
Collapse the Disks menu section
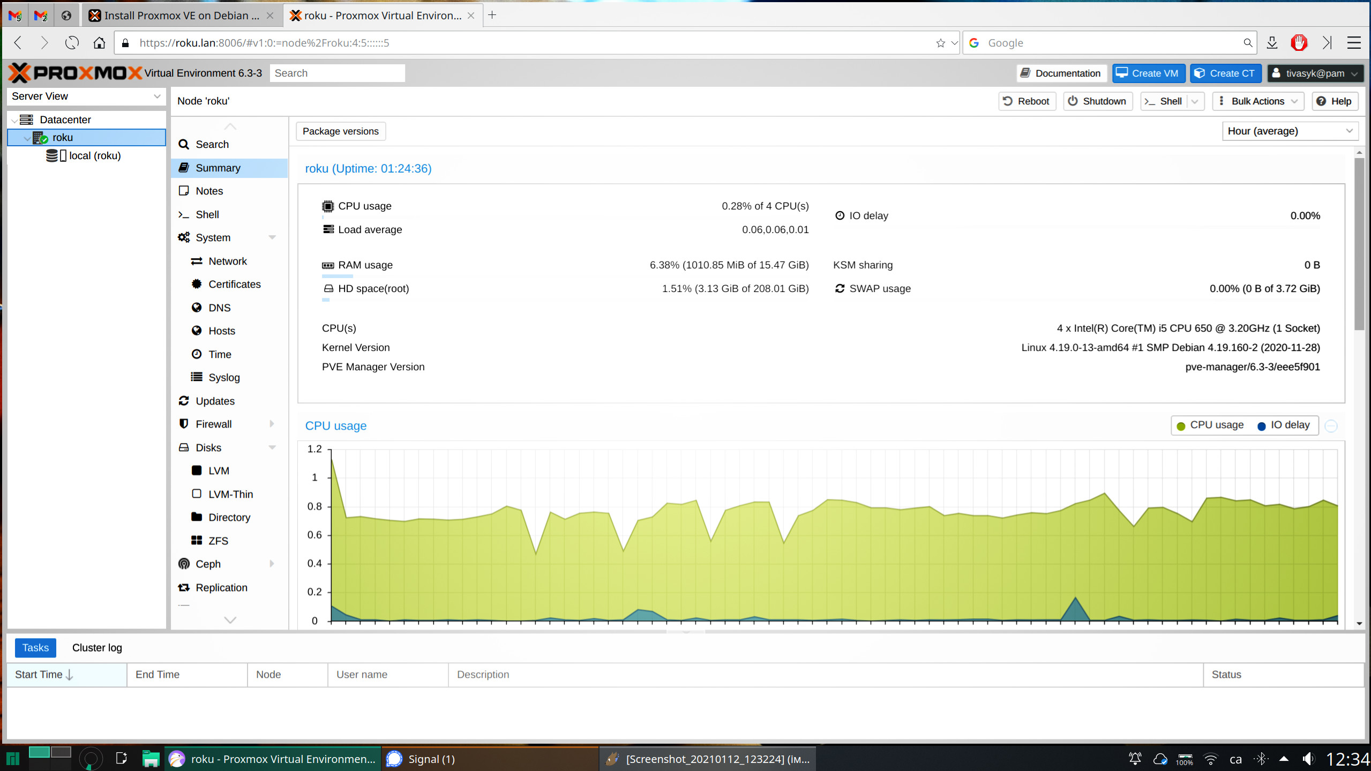pyautogui.click(x=272, y=447)
